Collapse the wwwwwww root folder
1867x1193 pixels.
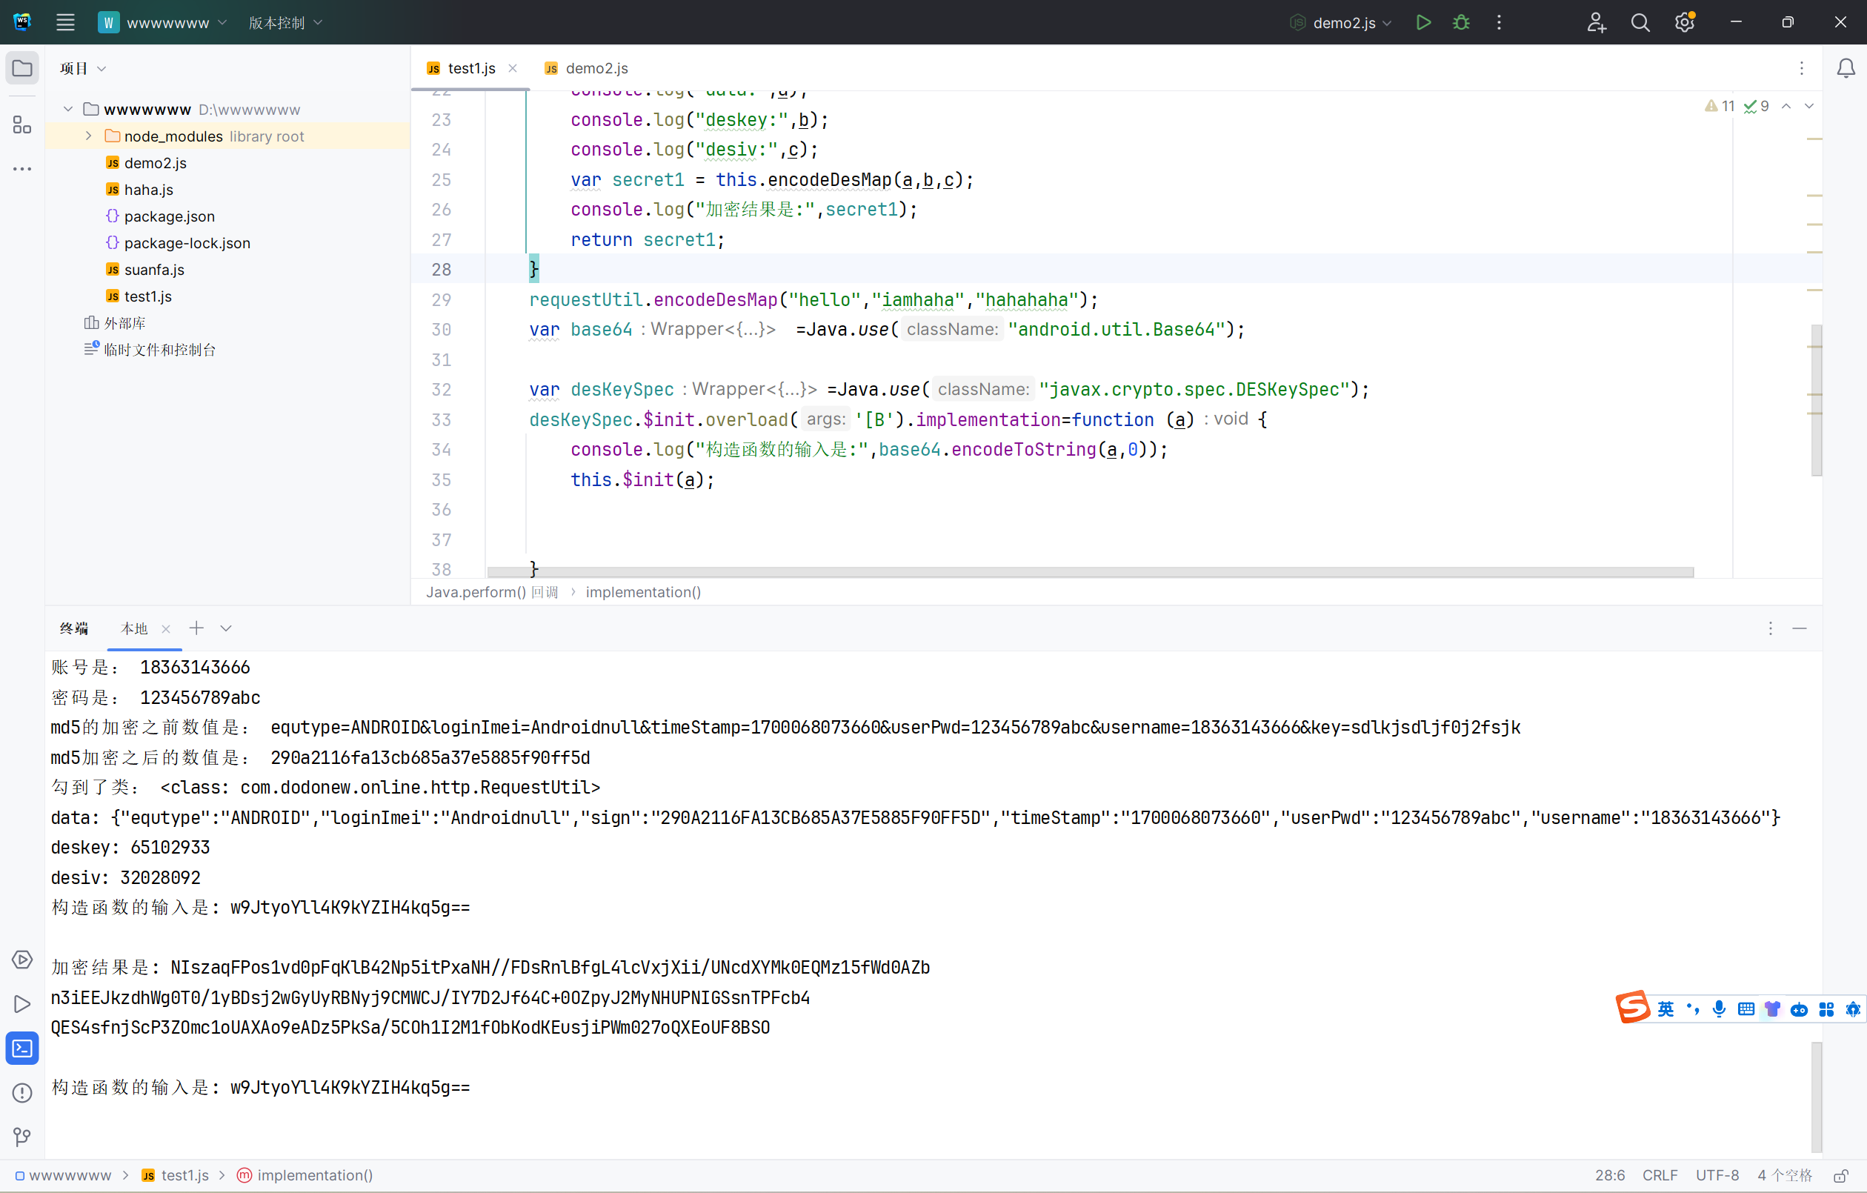68,110
